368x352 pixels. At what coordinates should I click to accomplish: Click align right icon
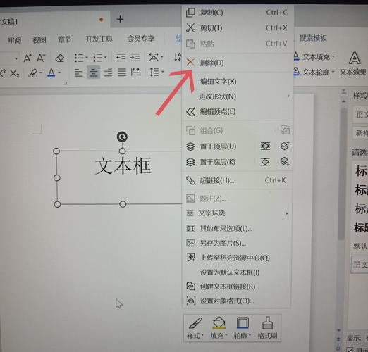point(108,73)
